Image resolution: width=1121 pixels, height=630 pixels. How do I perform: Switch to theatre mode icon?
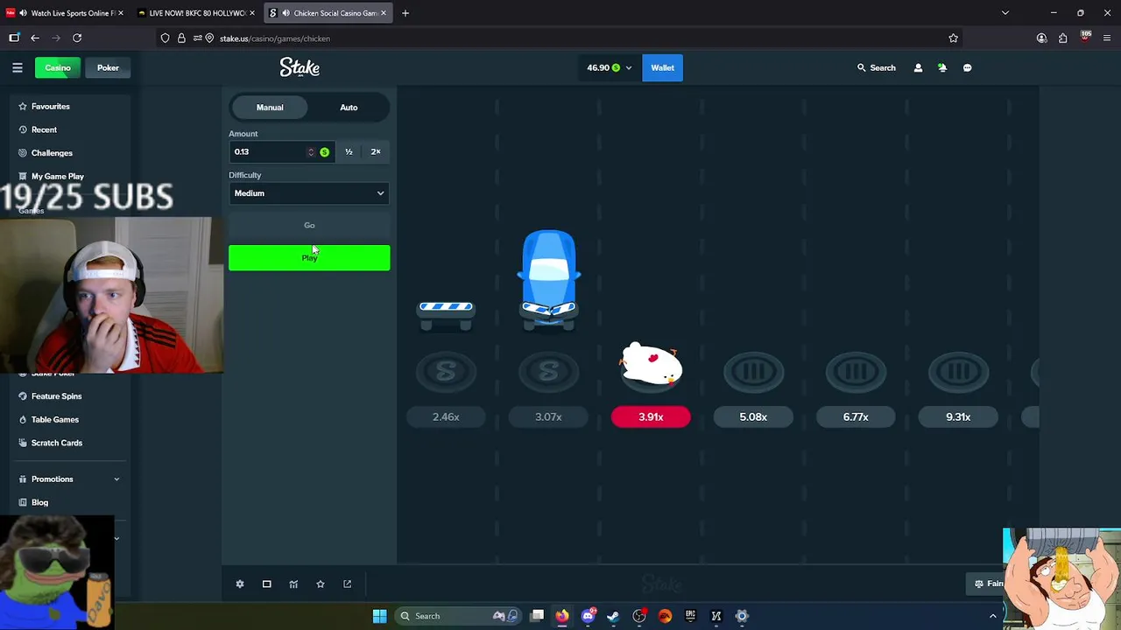[x=267, y=584]
